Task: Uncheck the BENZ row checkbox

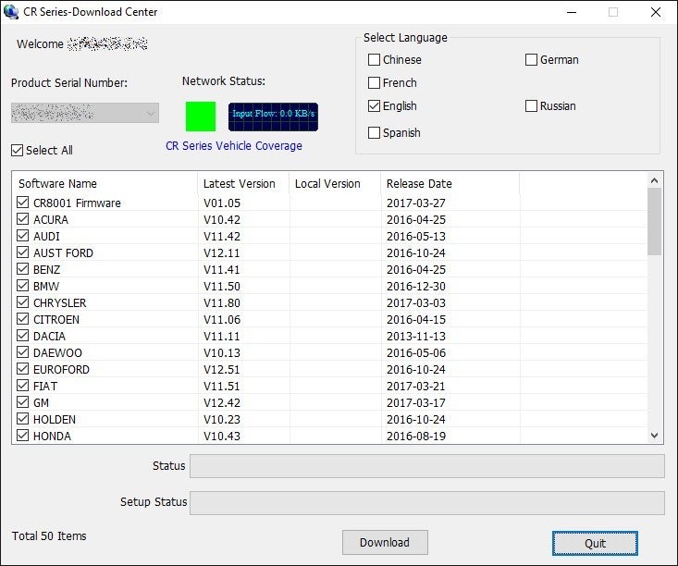Action: pyautogui.click(x=22, y=269)
